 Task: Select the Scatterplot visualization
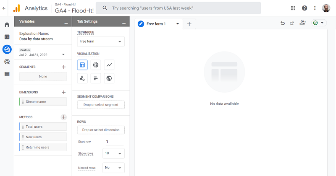82,78
